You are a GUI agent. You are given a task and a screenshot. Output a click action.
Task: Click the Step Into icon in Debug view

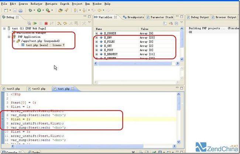click(x=59, y=23)
